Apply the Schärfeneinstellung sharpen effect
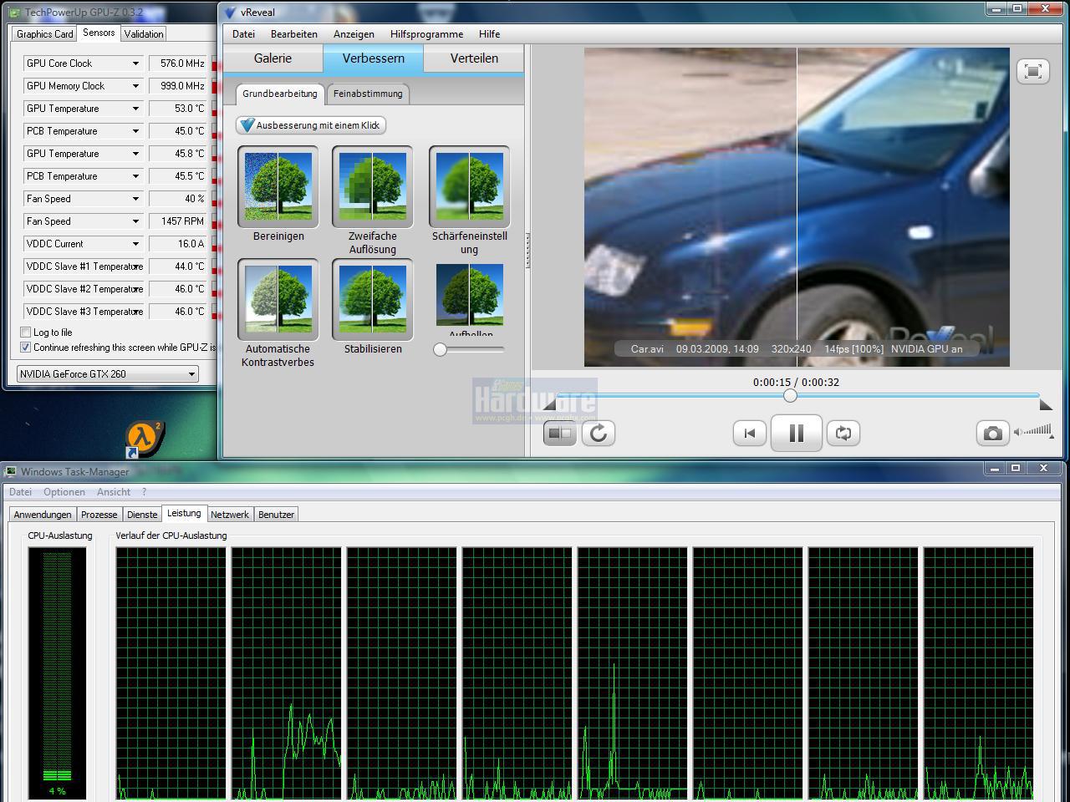Screen dimensions: 1070x802 click(470, 186)
